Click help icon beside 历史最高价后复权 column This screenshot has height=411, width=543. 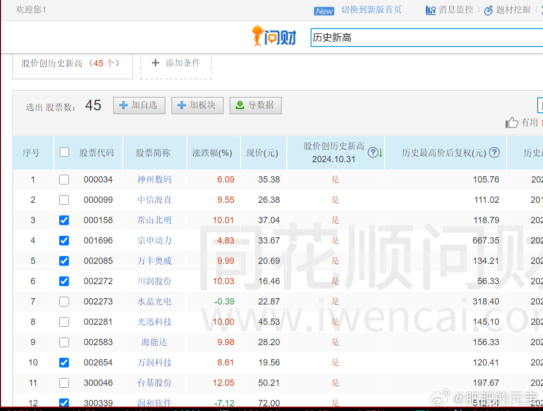pyautogui.click(x=494, y=152)
